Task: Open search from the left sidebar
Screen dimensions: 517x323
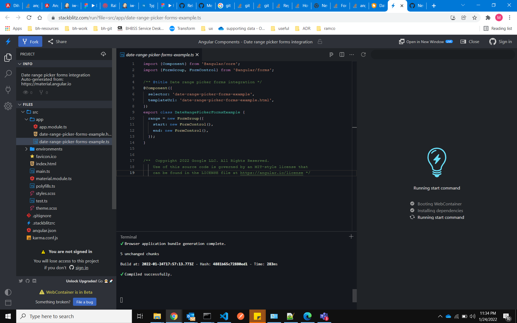Action: tap(8, 73)
